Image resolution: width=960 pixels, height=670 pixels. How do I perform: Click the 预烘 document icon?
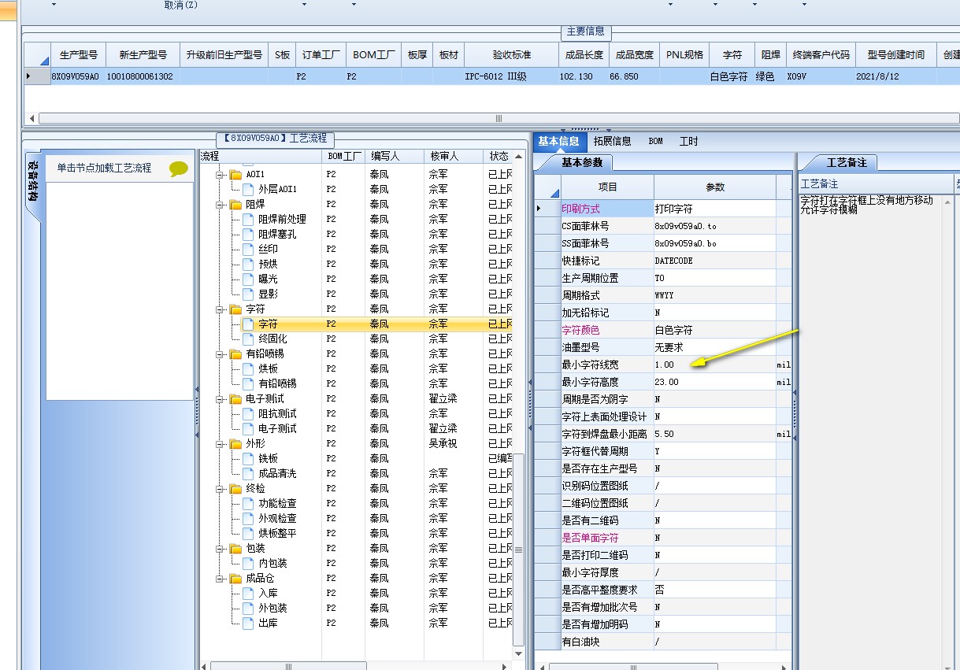coord(248,264)
